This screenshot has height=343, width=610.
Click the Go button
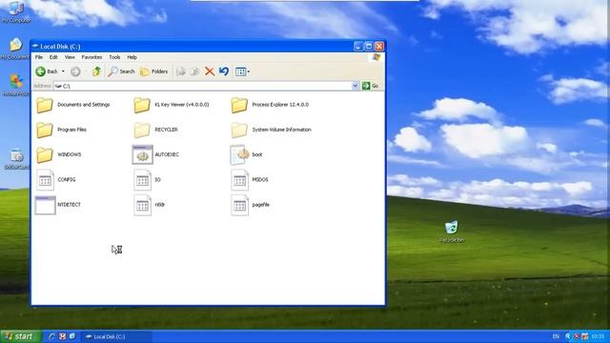371,86
